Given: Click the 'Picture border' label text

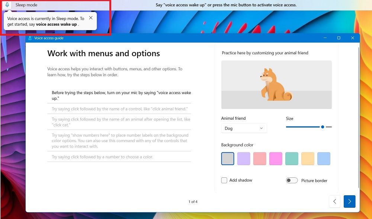Looking at the screenshot, I should [314, 181].
